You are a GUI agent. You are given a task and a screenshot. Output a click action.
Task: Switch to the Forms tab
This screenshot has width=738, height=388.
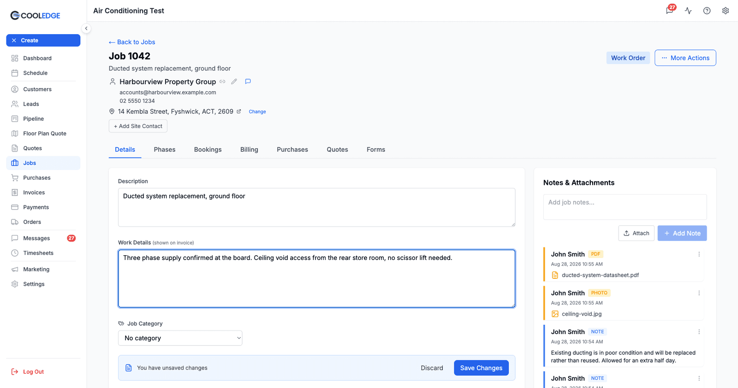point(376,150)
